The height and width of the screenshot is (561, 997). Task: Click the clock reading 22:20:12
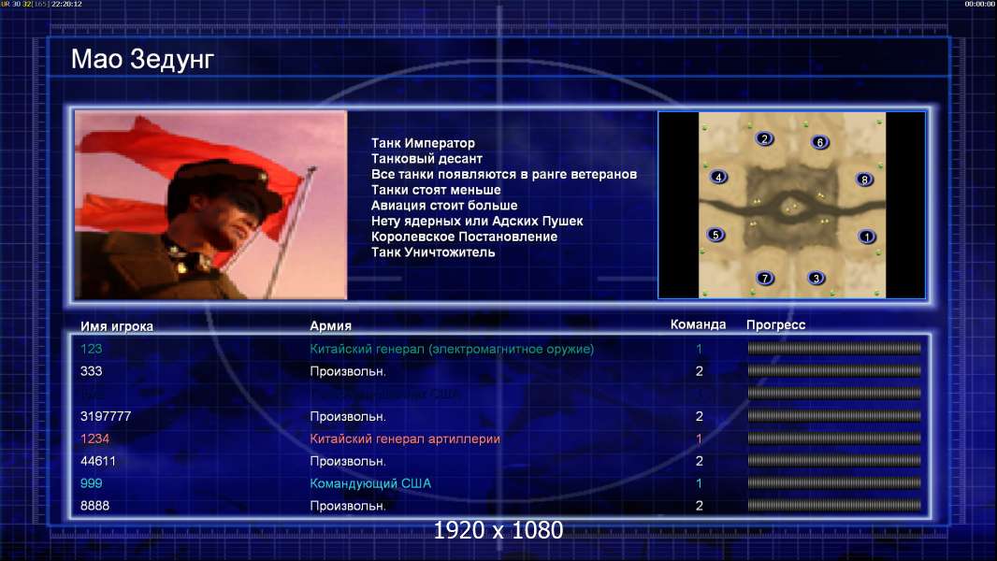[66, 4]
